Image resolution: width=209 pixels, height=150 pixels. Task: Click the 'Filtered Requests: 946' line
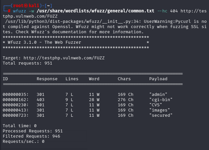click(31, 136)
